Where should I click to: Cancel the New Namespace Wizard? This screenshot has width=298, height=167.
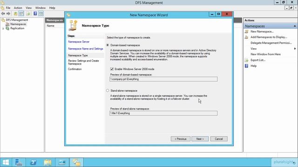(219, 139)
